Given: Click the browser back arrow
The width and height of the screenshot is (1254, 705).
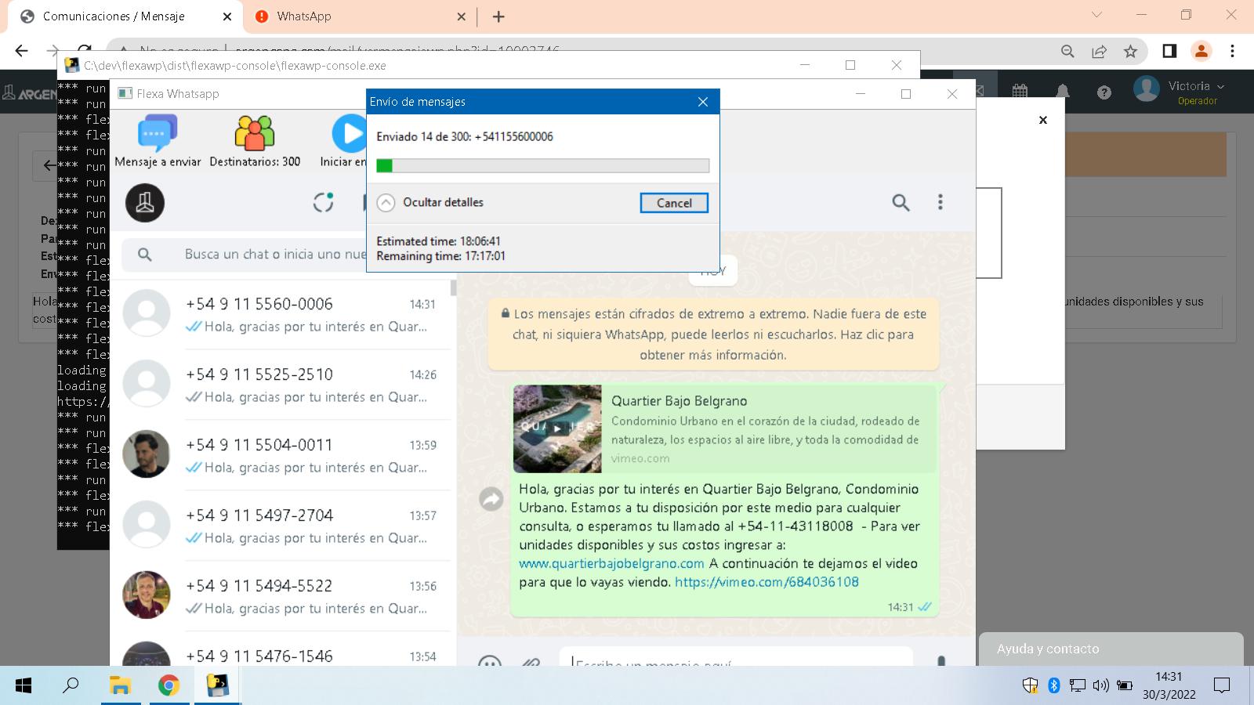Looking at the screenshot, I should 21,51.
